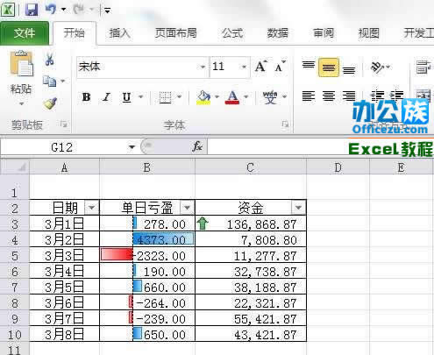This screenshot has width=434, height=355.
Task: Increase font size with large A icon
Action: click(260, 67)
